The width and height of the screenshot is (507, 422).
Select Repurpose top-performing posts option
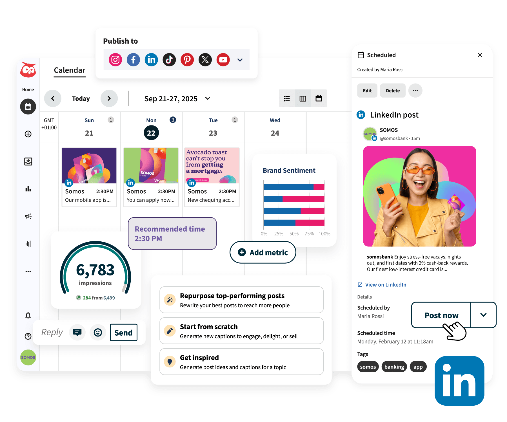point(241,300)
